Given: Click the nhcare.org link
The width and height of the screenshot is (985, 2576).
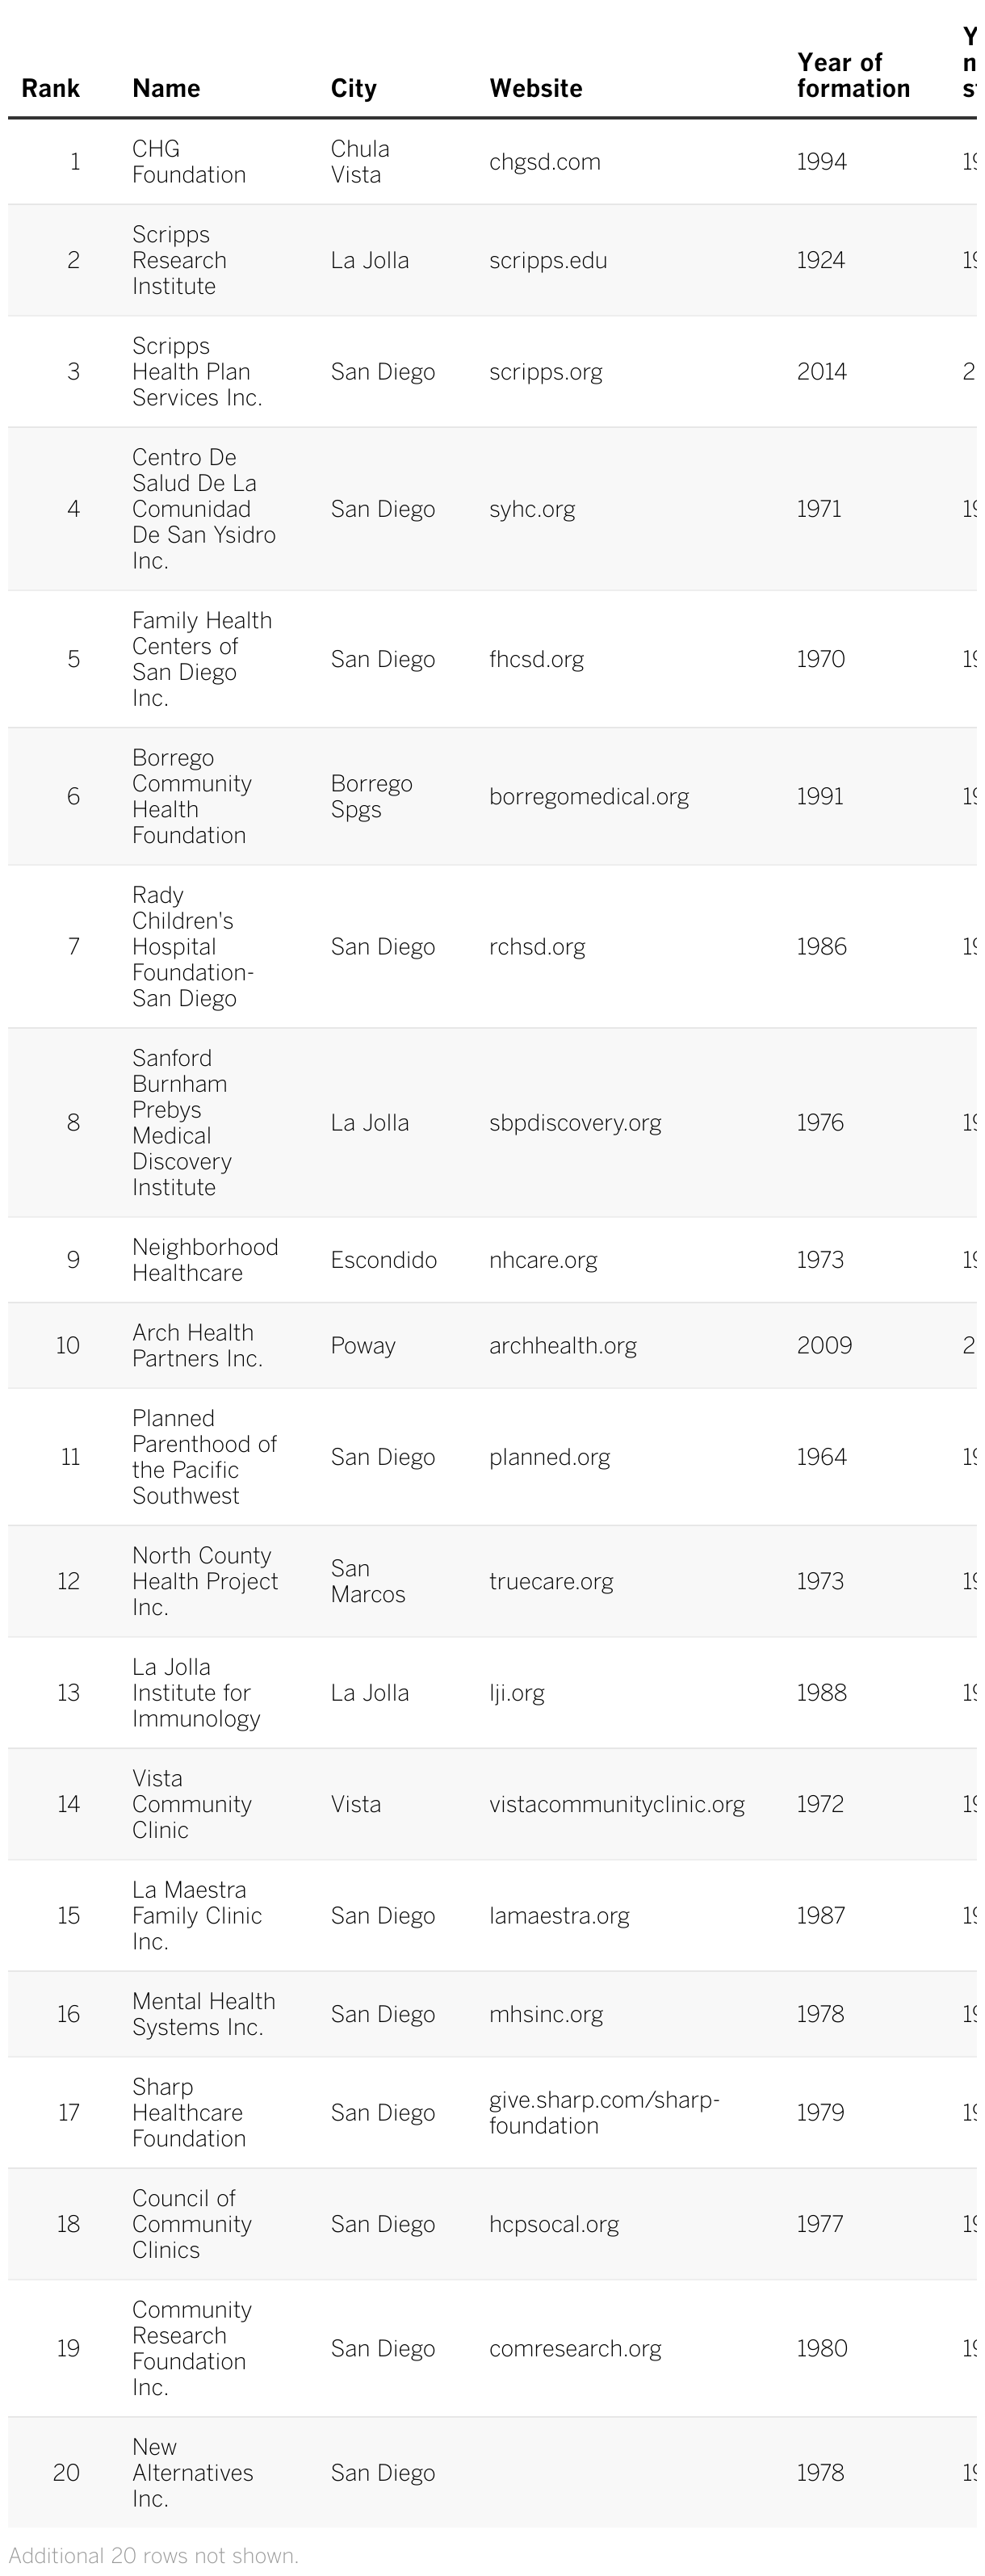Looking at the screenshot, I should (543, 1259).
